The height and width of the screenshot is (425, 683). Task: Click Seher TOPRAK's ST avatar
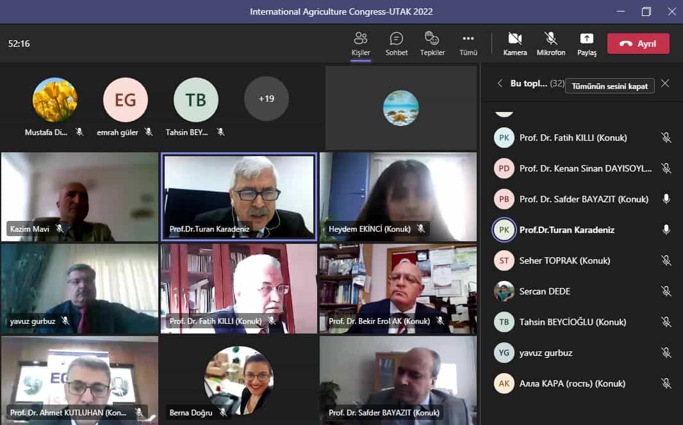(x=504, y=261)
